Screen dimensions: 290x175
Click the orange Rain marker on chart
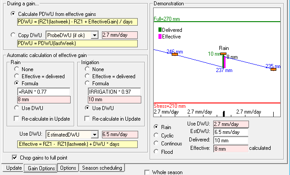pos(223,54)
